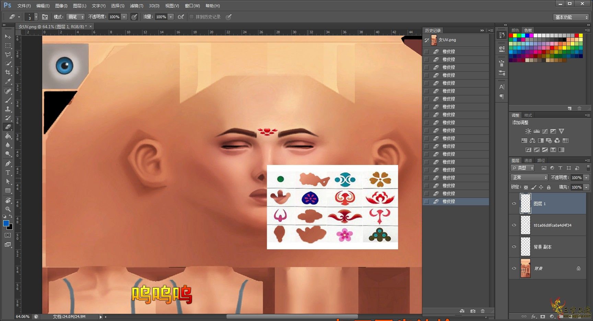The width and height of the screenshot is (593, 321).
Task: Hide layer t01a06d8fca0a4d4f34 eye icon
Action: (514, 225)
